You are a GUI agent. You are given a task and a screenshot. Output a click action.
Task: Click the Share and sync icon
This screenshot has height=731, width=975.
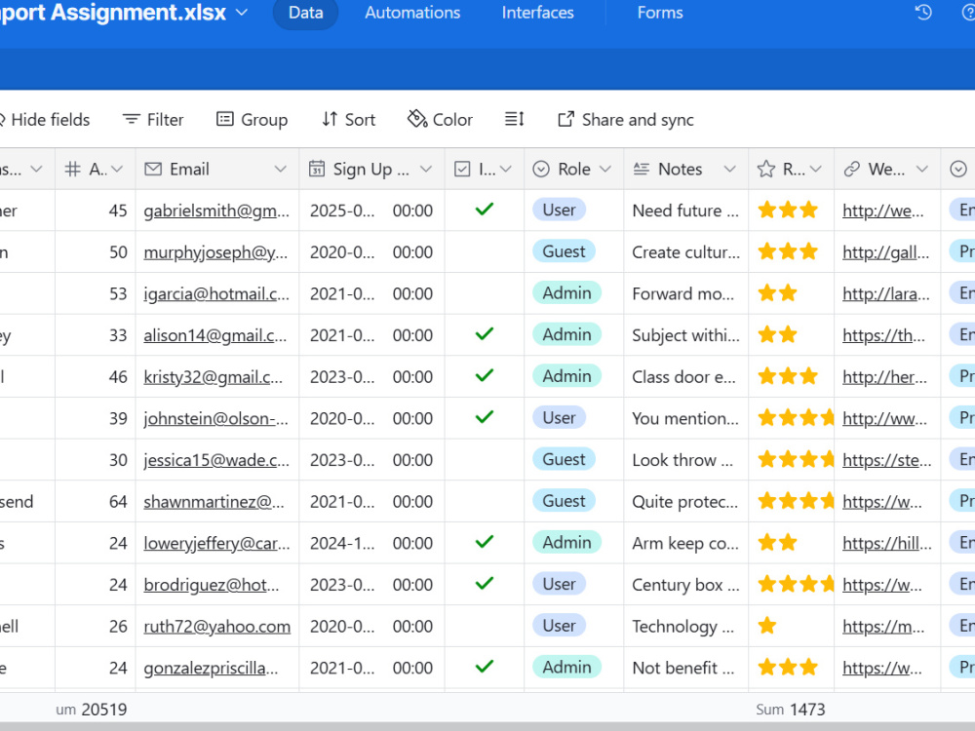pos(565,119)
